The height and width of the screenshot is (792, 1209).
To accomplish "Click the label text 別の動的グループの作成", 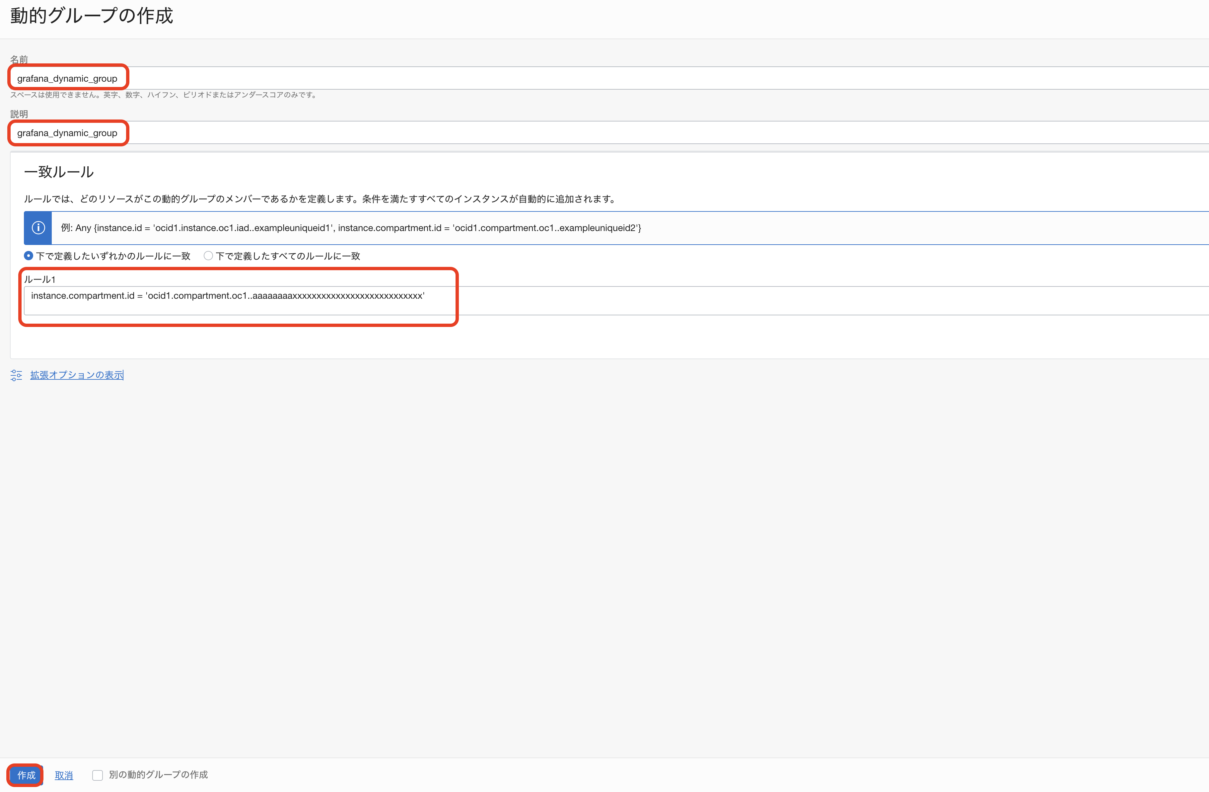I will (158, 774).
